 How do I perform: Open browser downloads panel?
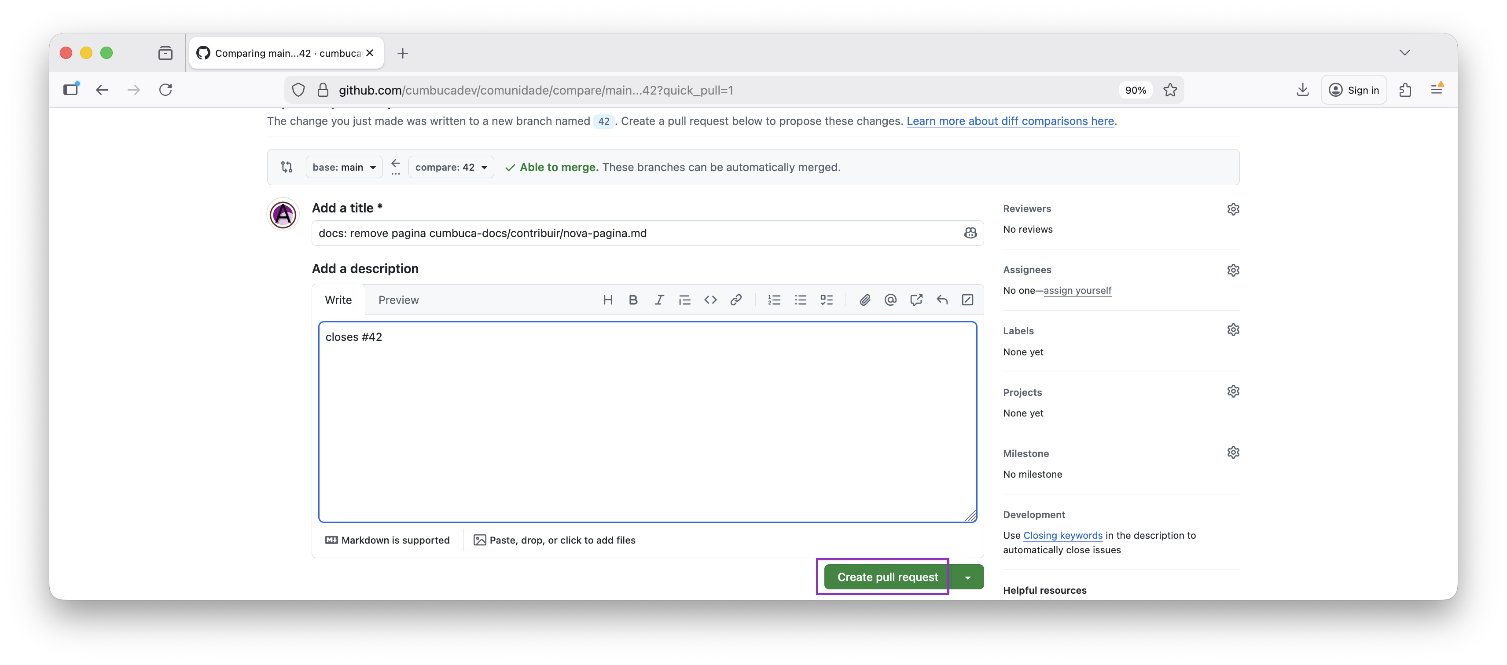click(x=1302, y=89)
